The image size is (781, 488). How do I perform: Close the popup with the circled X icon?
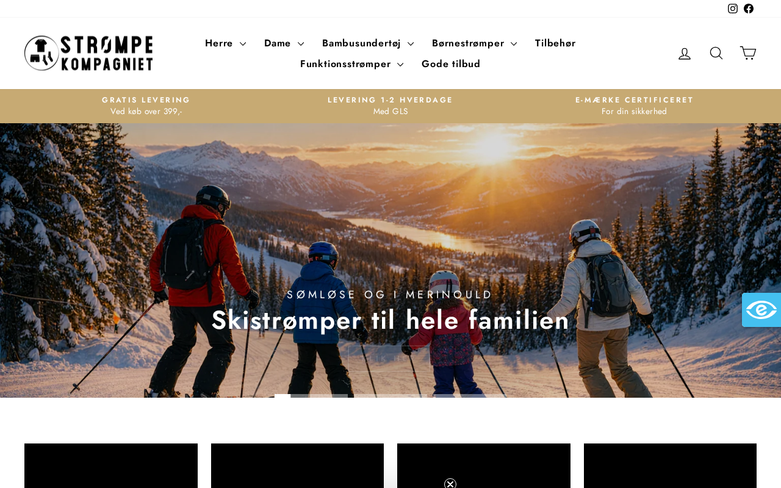pos(450,483)
